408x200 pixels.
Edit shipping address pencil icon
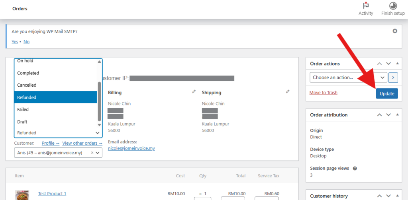coord(288,91)
